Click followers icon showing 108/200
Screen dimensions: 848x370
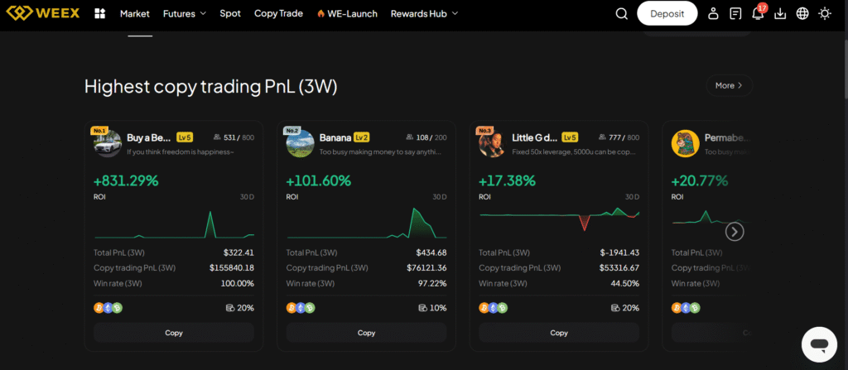pyautogui.click(x=409, y=137)
